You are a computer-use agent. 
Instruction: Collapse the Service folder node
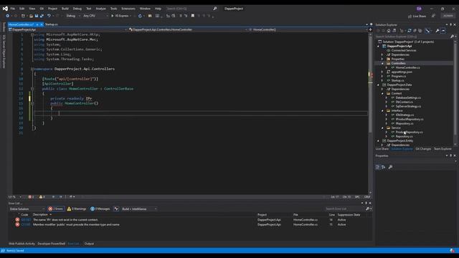pos(382,128)
